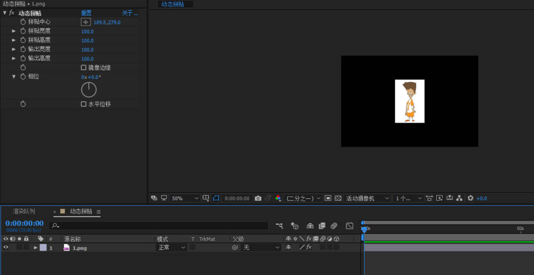Image resolution: width=534 pixels, height=275 pixels.
Task: Select the 动态拼贴 composition viewer tab
Action: [x=172, y=4]
